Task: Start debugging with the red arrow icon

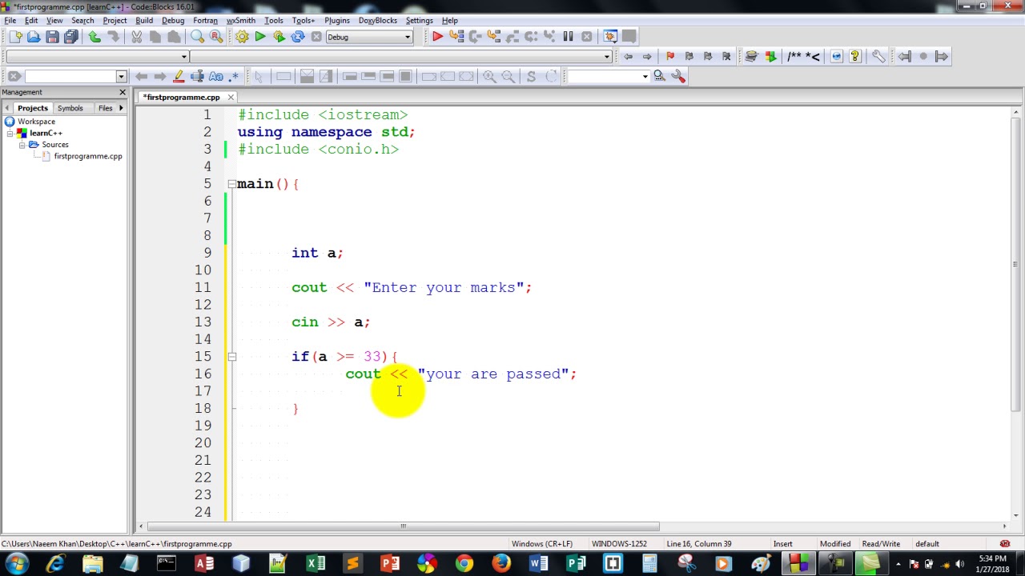Action: point(437,37)
